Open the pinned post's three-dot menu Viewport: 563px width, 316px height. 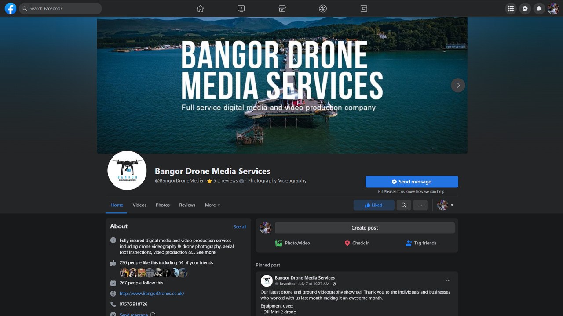[448, 280]
